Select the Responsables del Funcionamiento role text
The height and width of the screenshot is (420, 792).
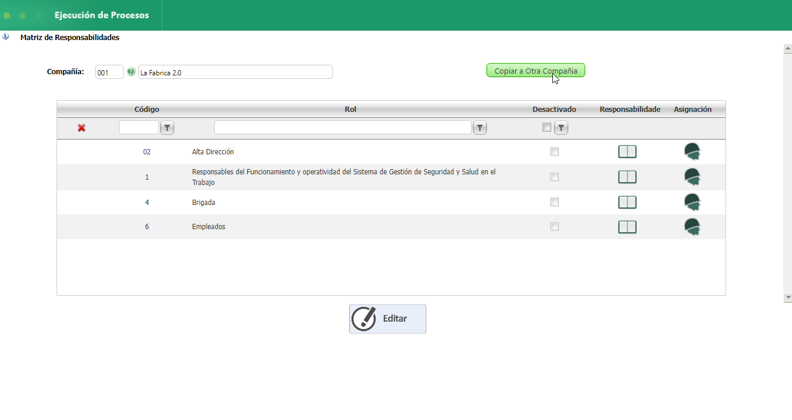[344, 177]
